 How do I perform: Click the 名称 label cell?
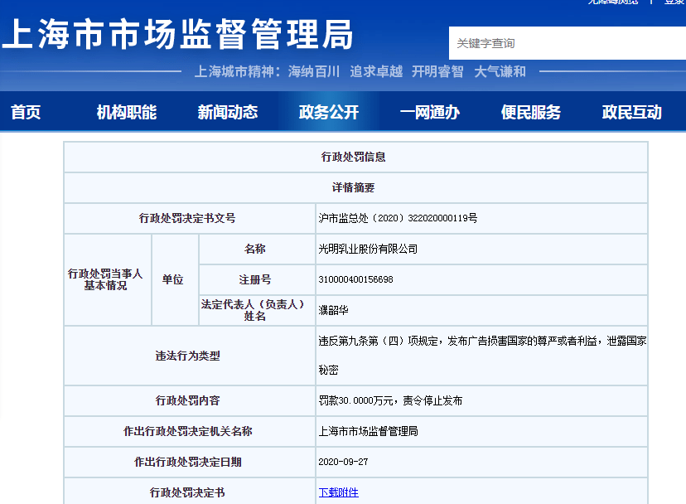click(255, 249)
